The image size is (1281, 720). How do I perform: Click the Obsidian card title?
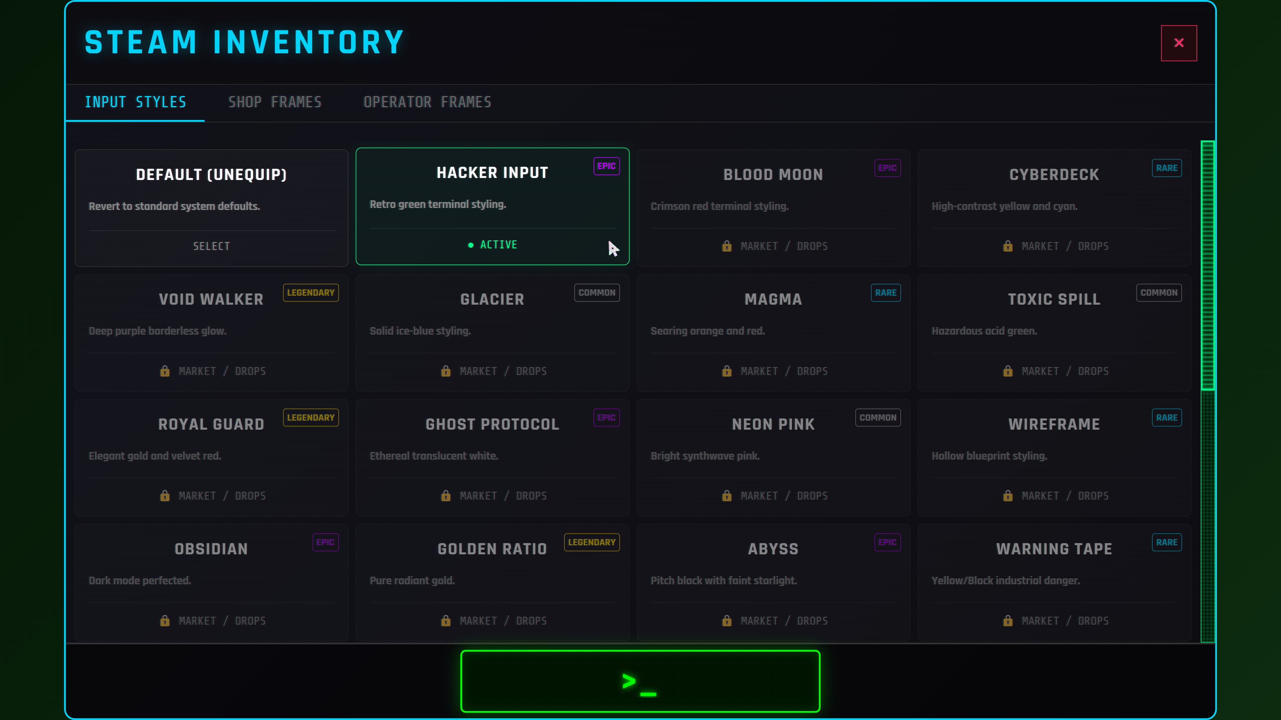point(211,549)
